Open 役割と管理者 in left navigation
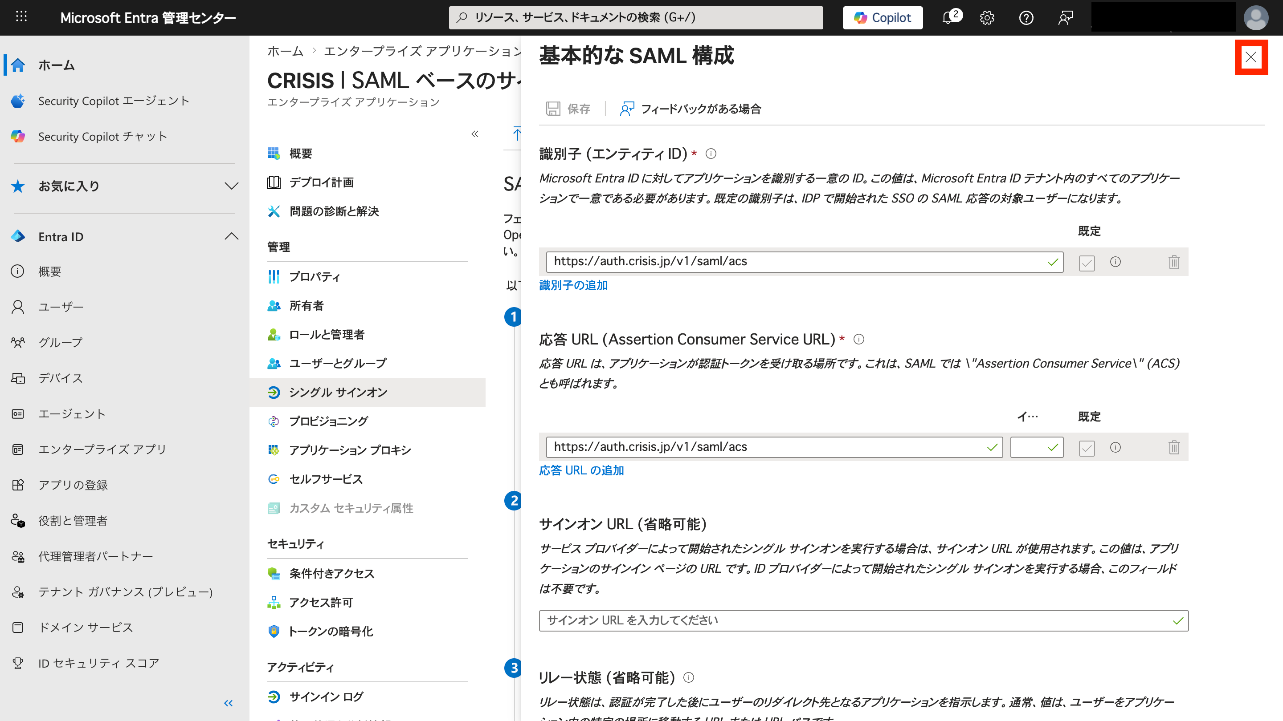 pos(125,520)
